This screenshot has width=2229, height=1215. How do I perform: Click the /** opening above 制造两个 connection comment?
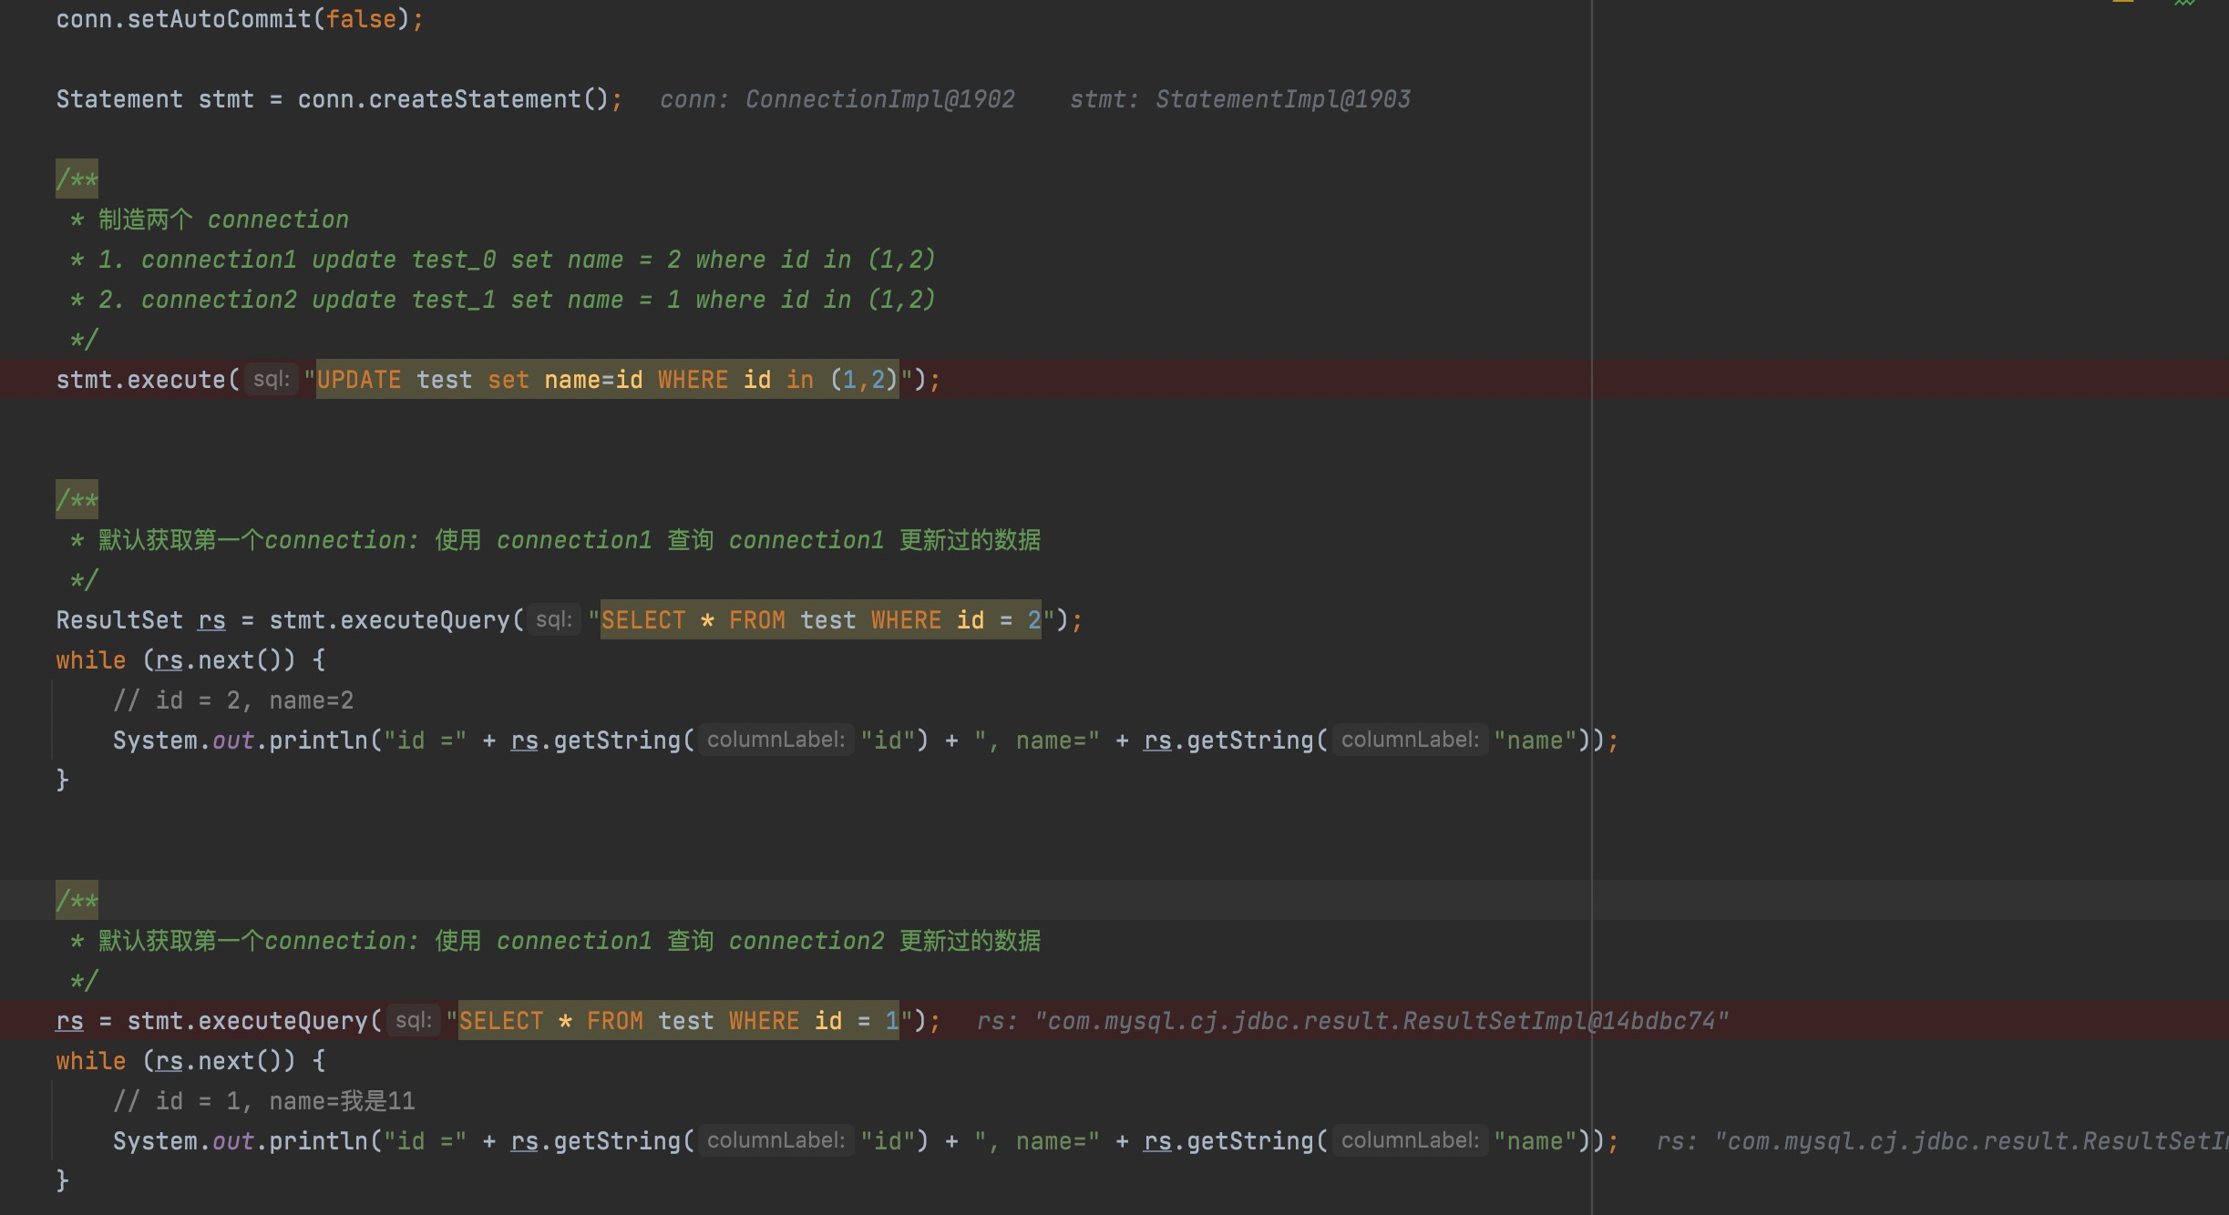tap(77, 179)
